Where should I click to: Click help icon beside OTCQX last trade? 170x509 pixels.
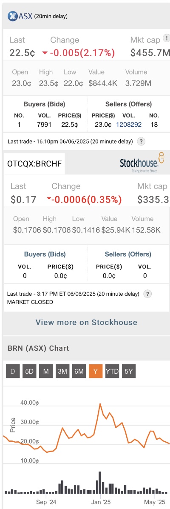click(147, 294)
